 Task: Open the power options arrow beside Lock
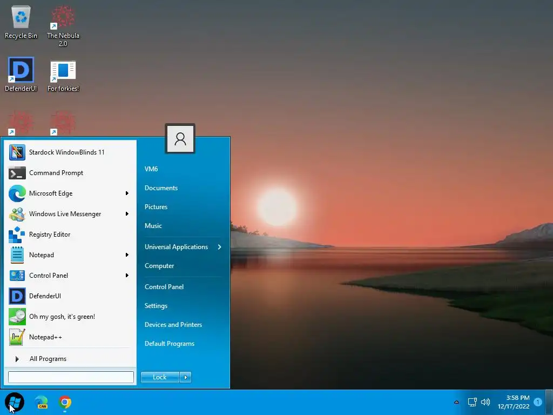coord(186,377)
